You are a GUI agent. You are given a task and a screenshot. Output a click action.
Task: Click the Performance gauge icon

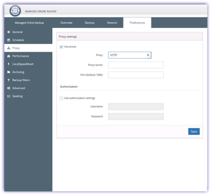click(9, 56)
